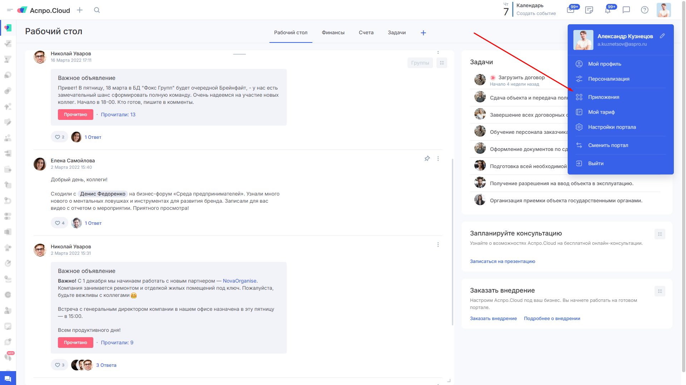Click the heart icon at top of left sidebar
This screenshot has height=385, width=686.
(x=8, y=28)
